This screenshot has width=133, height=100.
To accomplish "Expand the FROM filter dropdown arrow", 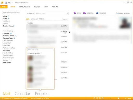I will (45, 19).
